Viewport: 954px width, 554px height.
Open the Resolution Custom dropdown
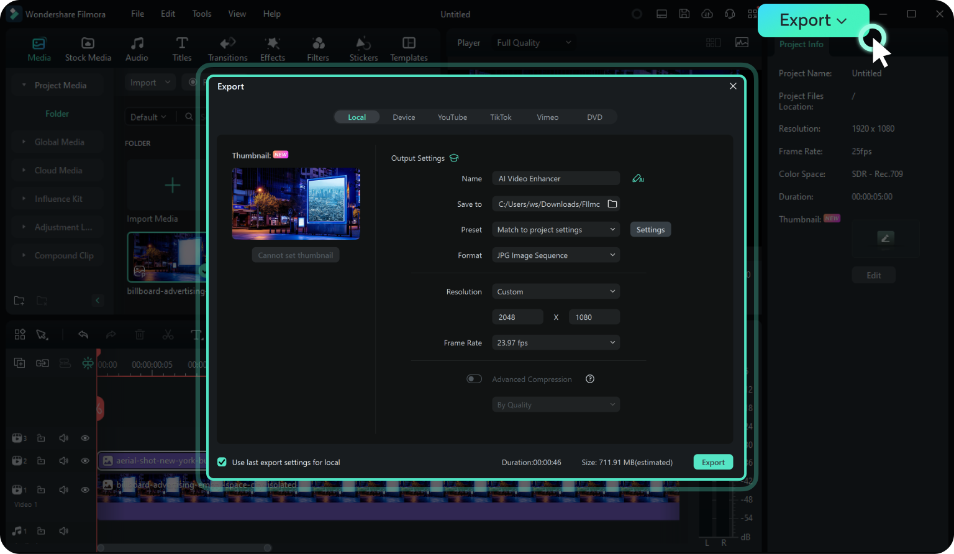tap(556, 291)
